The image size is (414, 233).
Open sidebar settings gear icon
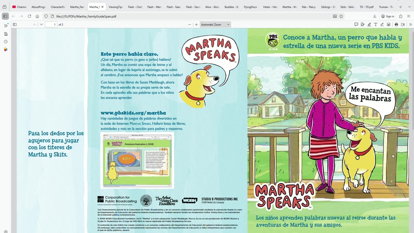click(5, 232)
